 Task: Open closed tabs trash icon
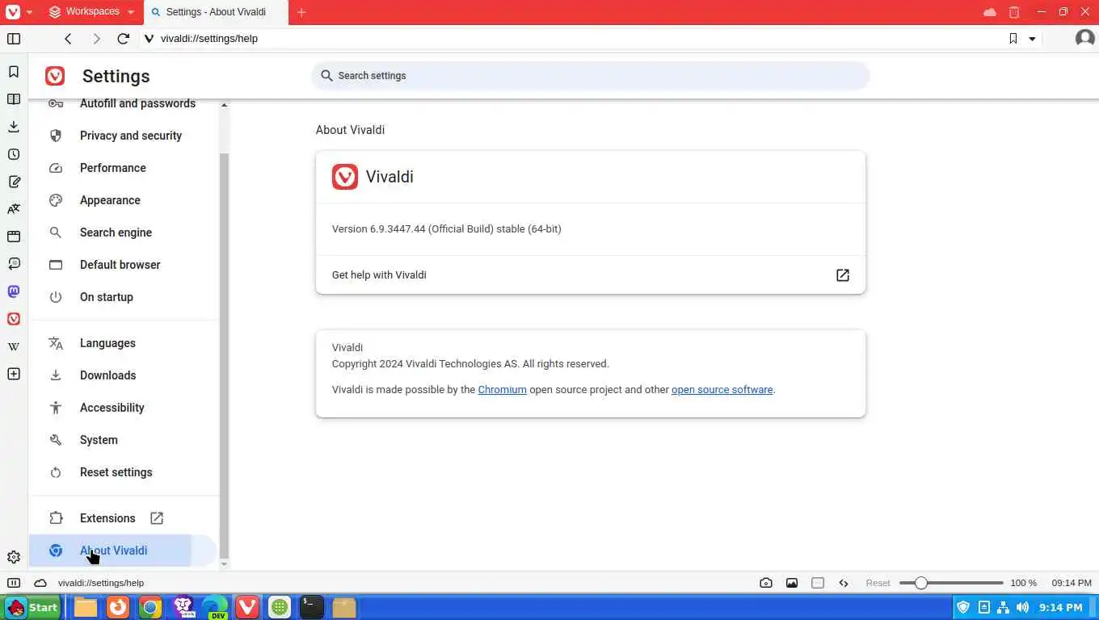click(1014, 12)
